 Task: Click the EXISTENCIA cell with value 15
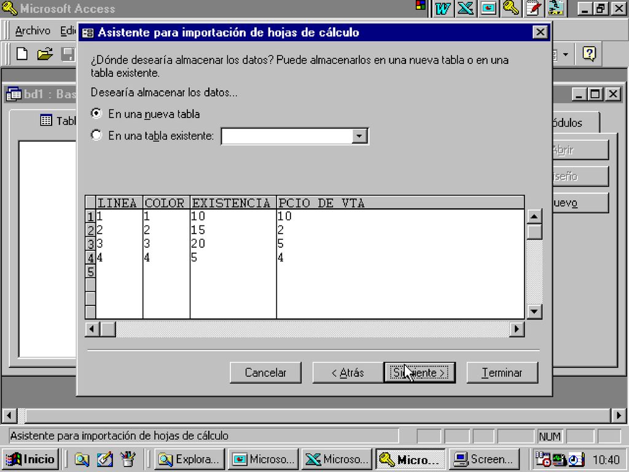233,230
